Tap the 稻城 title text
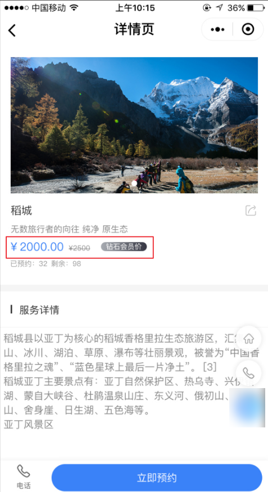The width and height of the screenshot is (268, 492). pos(21,211)
